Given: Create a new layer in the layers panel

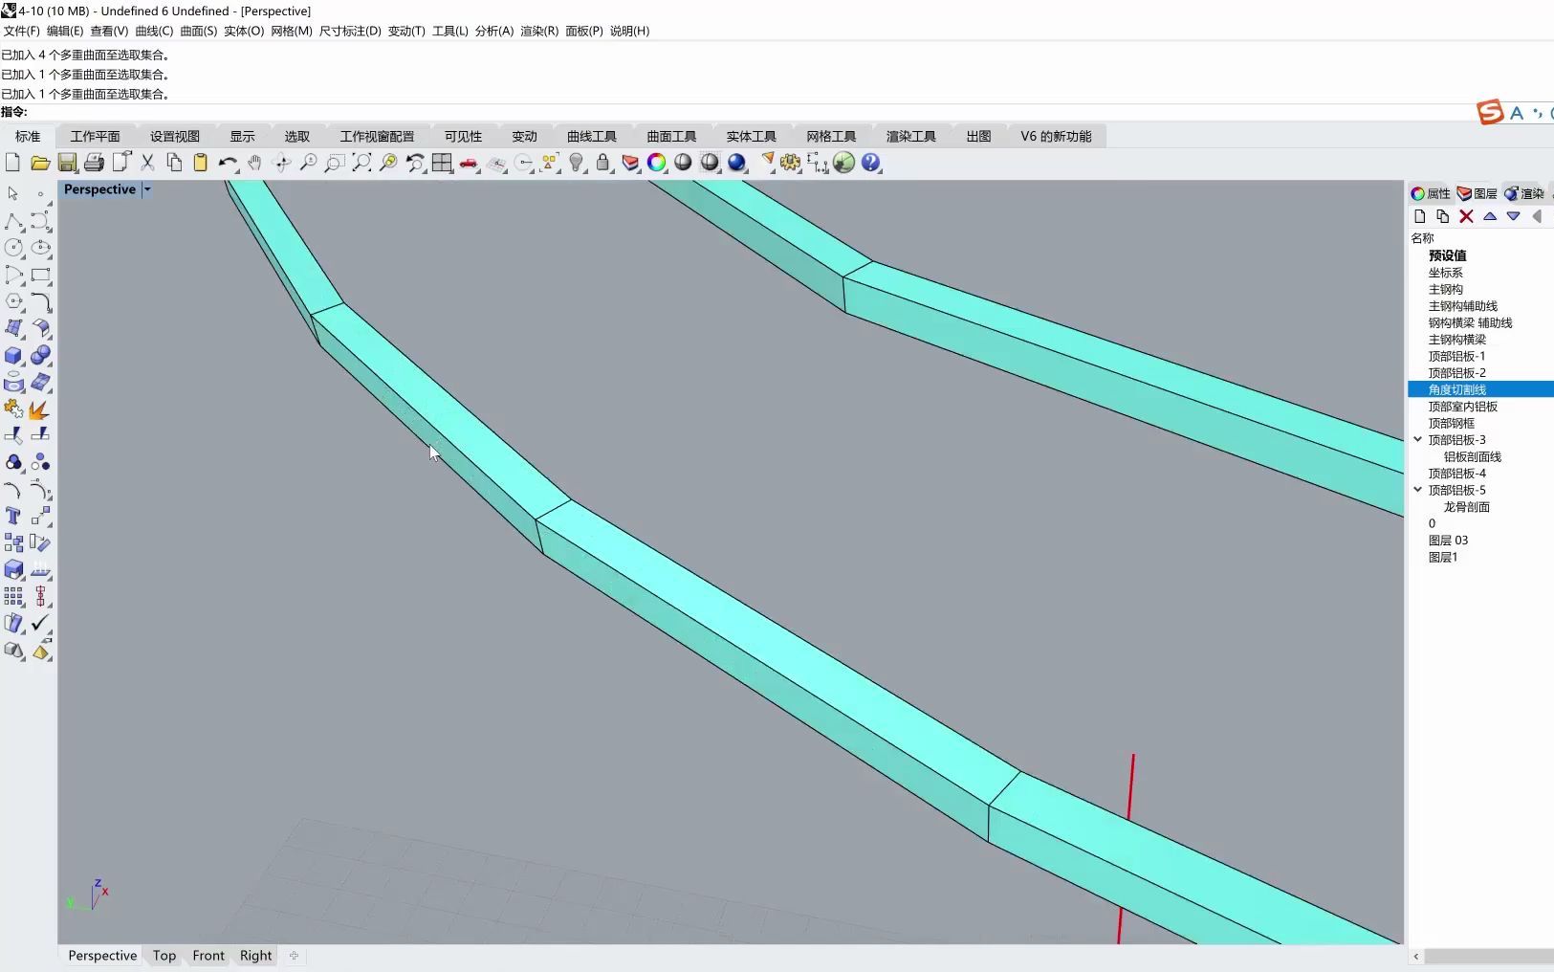Looking at the screenshot, I should 1419,217.
